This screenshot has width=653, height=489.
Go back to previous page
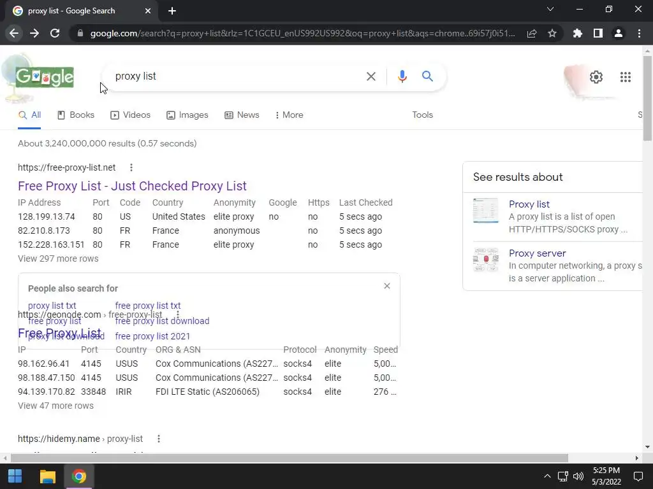14,33
